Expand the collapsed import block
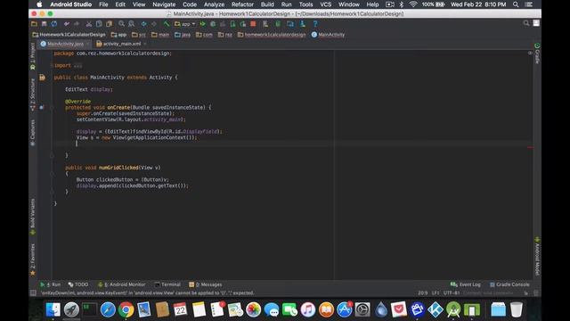The height and width of the screenshot is (321, 570). click(x=77, y=65)
